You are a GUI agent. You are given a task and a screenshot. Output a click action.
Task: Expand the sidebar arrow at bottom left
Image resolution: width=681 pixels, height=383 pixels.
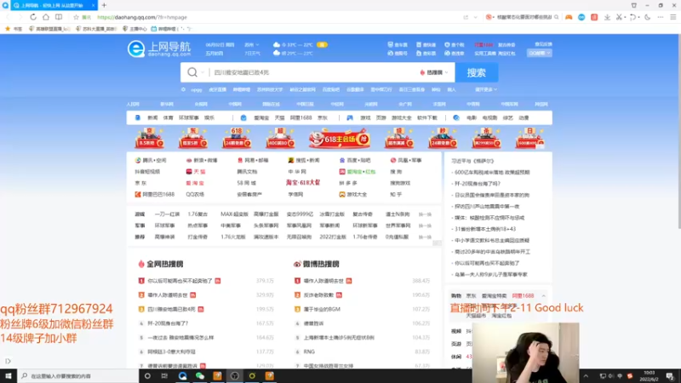click(x=8, y=361)
